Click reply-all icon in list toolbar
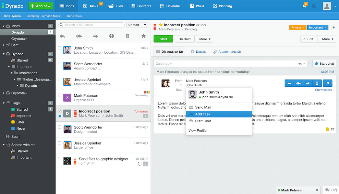 click(x=79, y=36)
